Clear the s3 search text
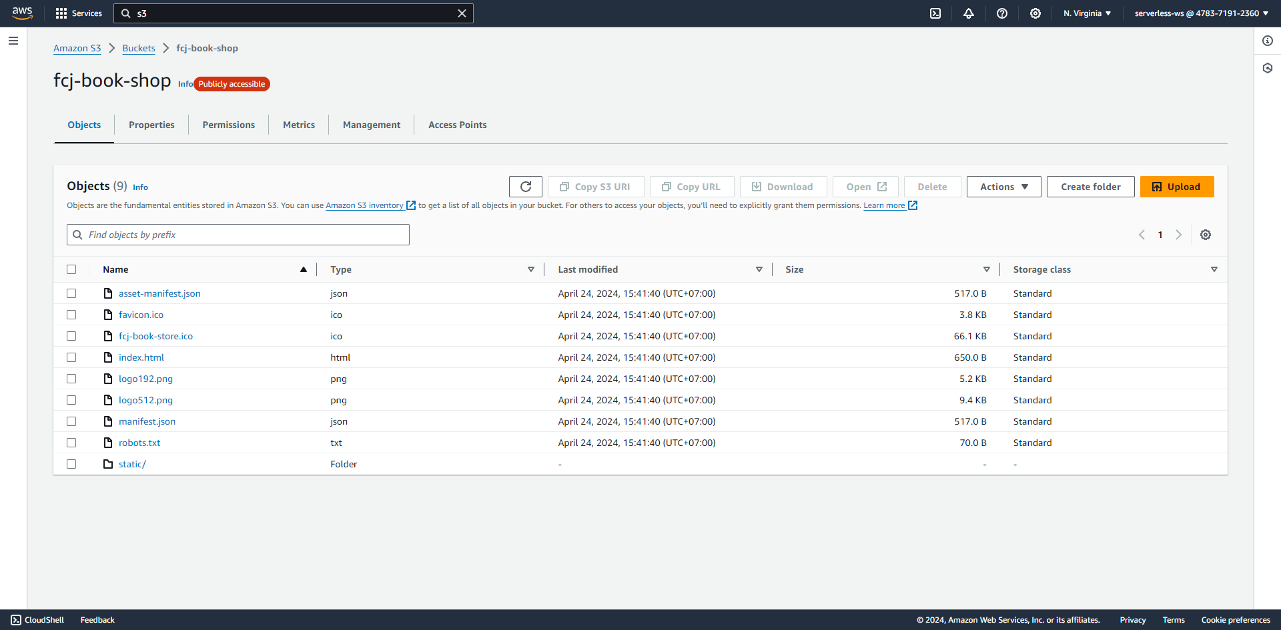The image size is (1281, 630). tap(462, 13)
